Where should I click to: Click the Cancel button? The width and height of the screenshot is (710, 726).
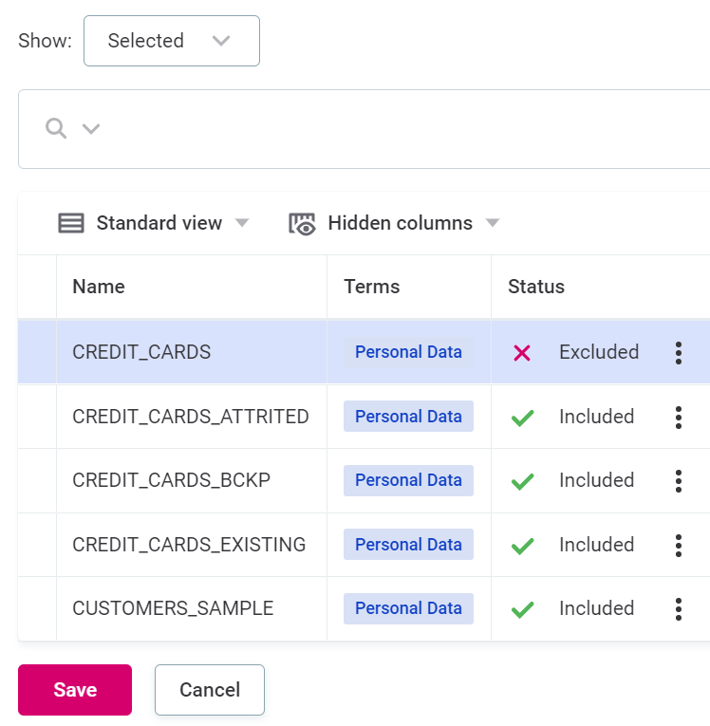pos(210,690)
